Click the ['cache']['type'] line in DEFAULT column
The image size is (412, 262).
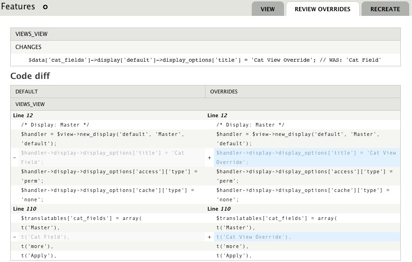click(x=108, y=195)
